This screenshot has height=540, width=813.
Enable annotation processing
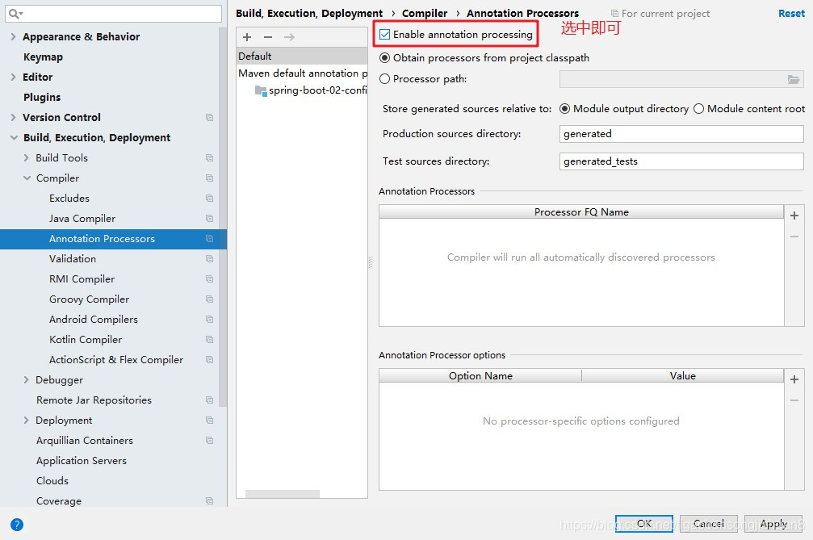385,33
